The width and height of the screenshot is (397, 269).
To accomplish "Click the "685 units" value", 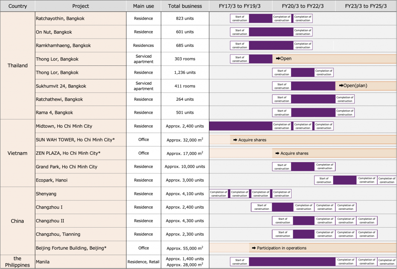I will (x=185, y=46).
